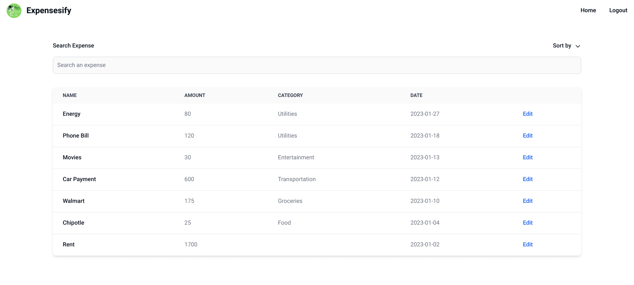This screenshot has height=285, width=634.
Task: Click the Utilities category in Energy row
Action: coord(287,114)
